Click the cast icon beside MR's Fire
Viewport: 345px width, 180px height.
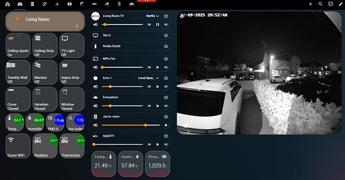[95, 59]
